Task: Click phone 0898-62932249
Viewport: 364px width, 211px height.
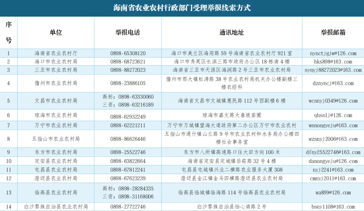Action: (x=128, y=117)
